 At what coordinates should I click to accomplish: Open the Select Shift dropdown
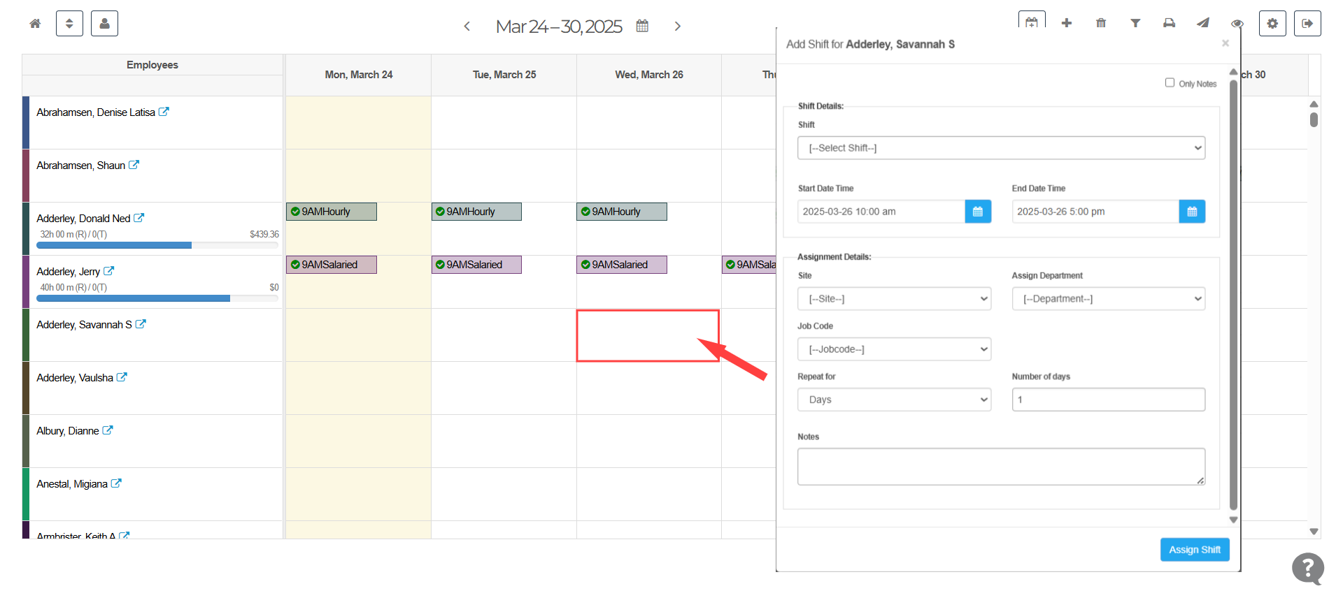click(1001, 147)
